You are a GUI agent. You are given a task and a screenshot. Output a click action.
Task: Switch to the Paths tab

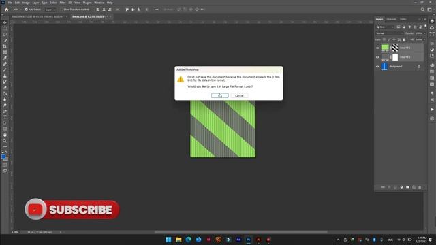pyautogui.click(x=403, y=20)
